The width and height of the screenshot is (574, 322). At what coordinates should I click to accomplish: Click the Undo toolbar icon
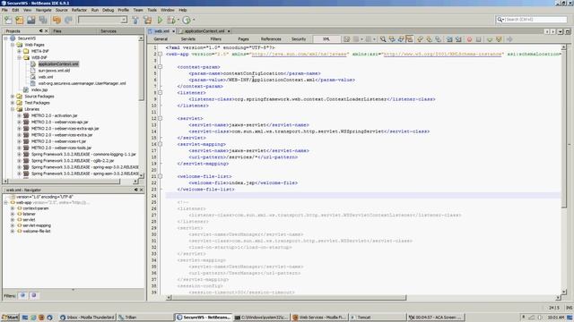pos(57,20)
